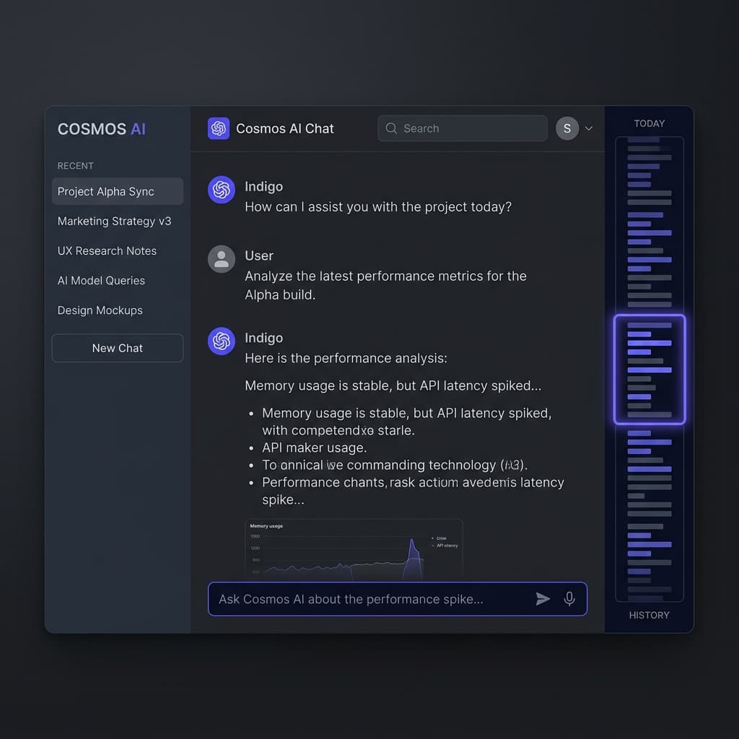Focus the Ask Cosmos AI message box
Viewport: 739px width, 739px height.
[398, 598]
